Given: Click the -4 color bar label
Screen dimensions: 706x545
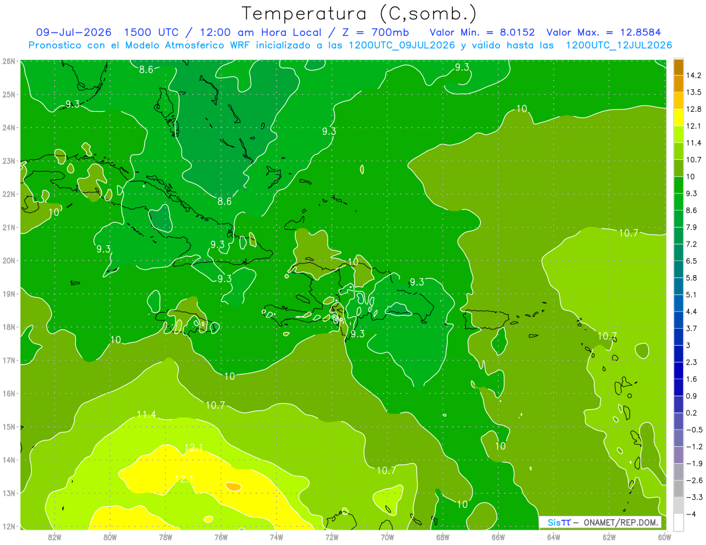Looking at the screenshot, I should click(x=691, y=514).
